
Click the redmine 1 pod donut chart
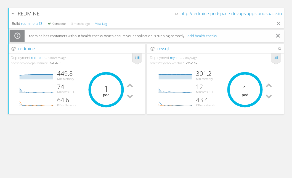tap(106, 90)
